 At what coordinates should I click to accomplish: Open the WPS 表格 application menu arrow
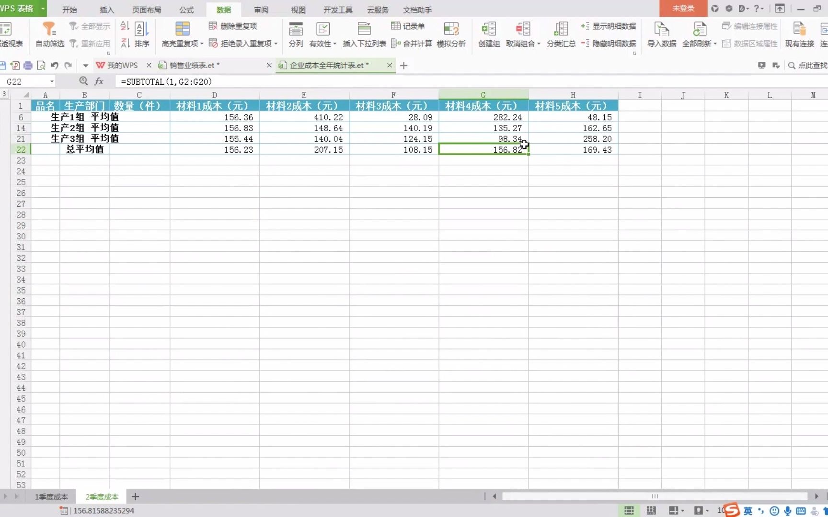click(x=43, y=9)
